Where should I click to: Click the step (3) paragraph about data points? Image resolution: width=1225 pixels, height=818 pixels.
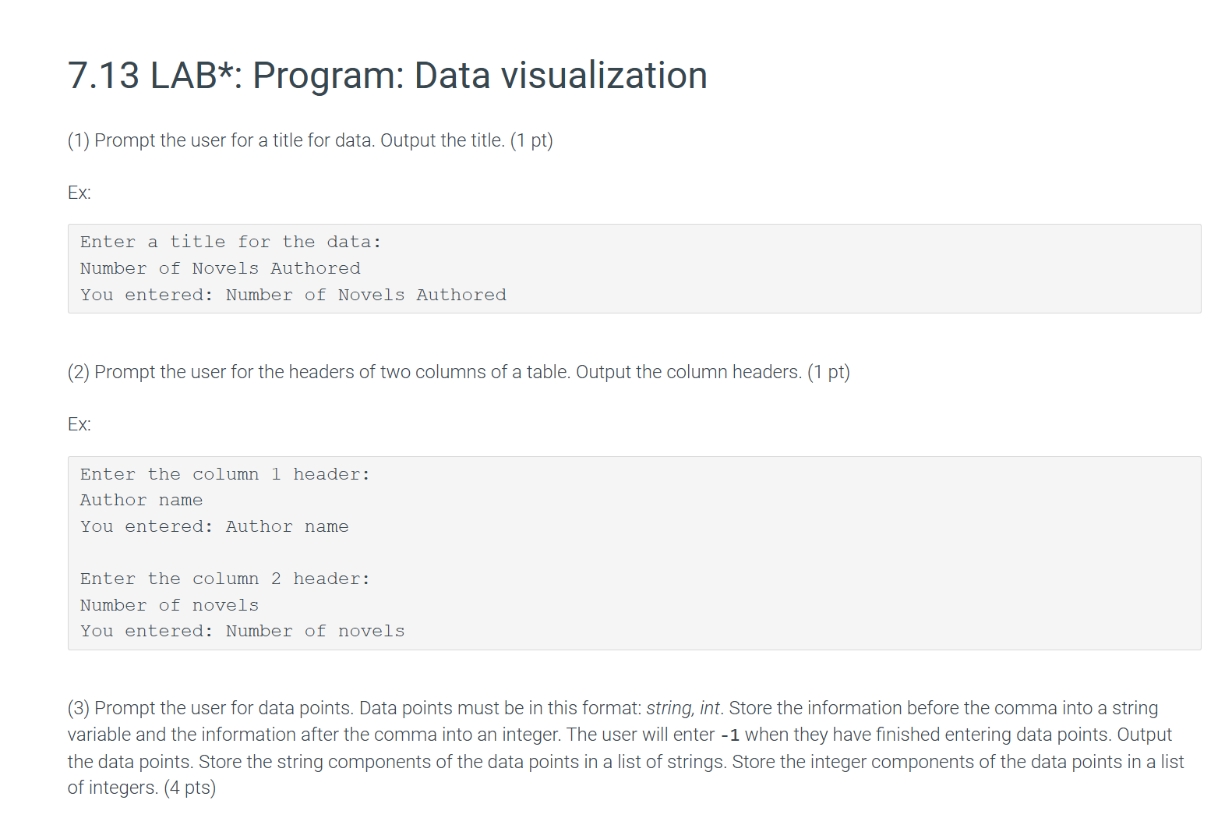pos(626,748)
